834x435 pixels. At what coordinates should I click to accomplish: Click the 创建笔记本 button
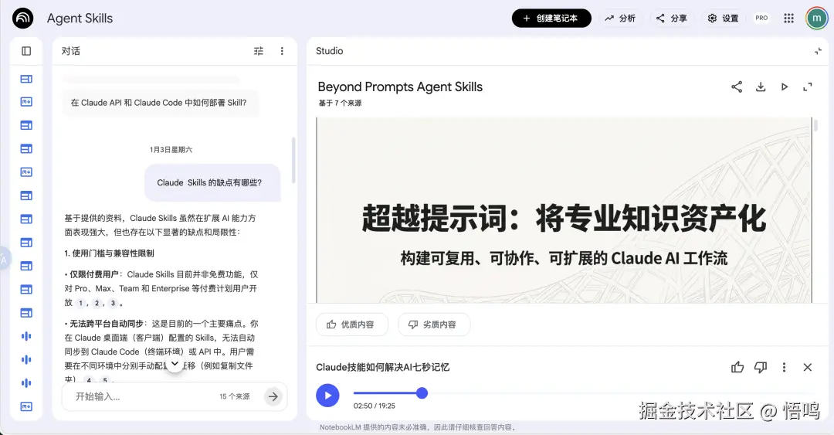pos(551,18)
